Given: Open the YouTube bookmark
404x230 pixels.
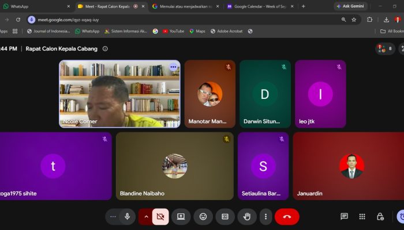Looking at the screenshot, I should tap(173, 31).
